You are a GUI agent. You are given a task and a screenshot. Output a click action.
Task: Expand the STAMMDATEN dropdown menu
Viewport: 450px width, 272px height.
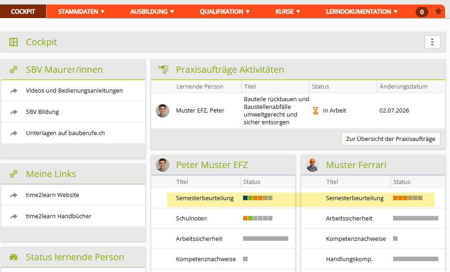tap(81, 12)
